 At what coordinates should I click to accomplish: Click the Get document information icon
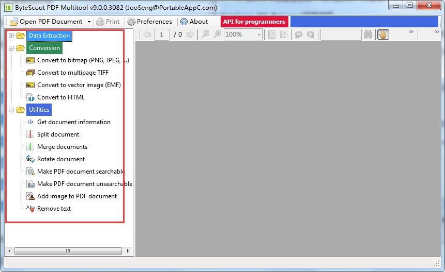(30, 122)
